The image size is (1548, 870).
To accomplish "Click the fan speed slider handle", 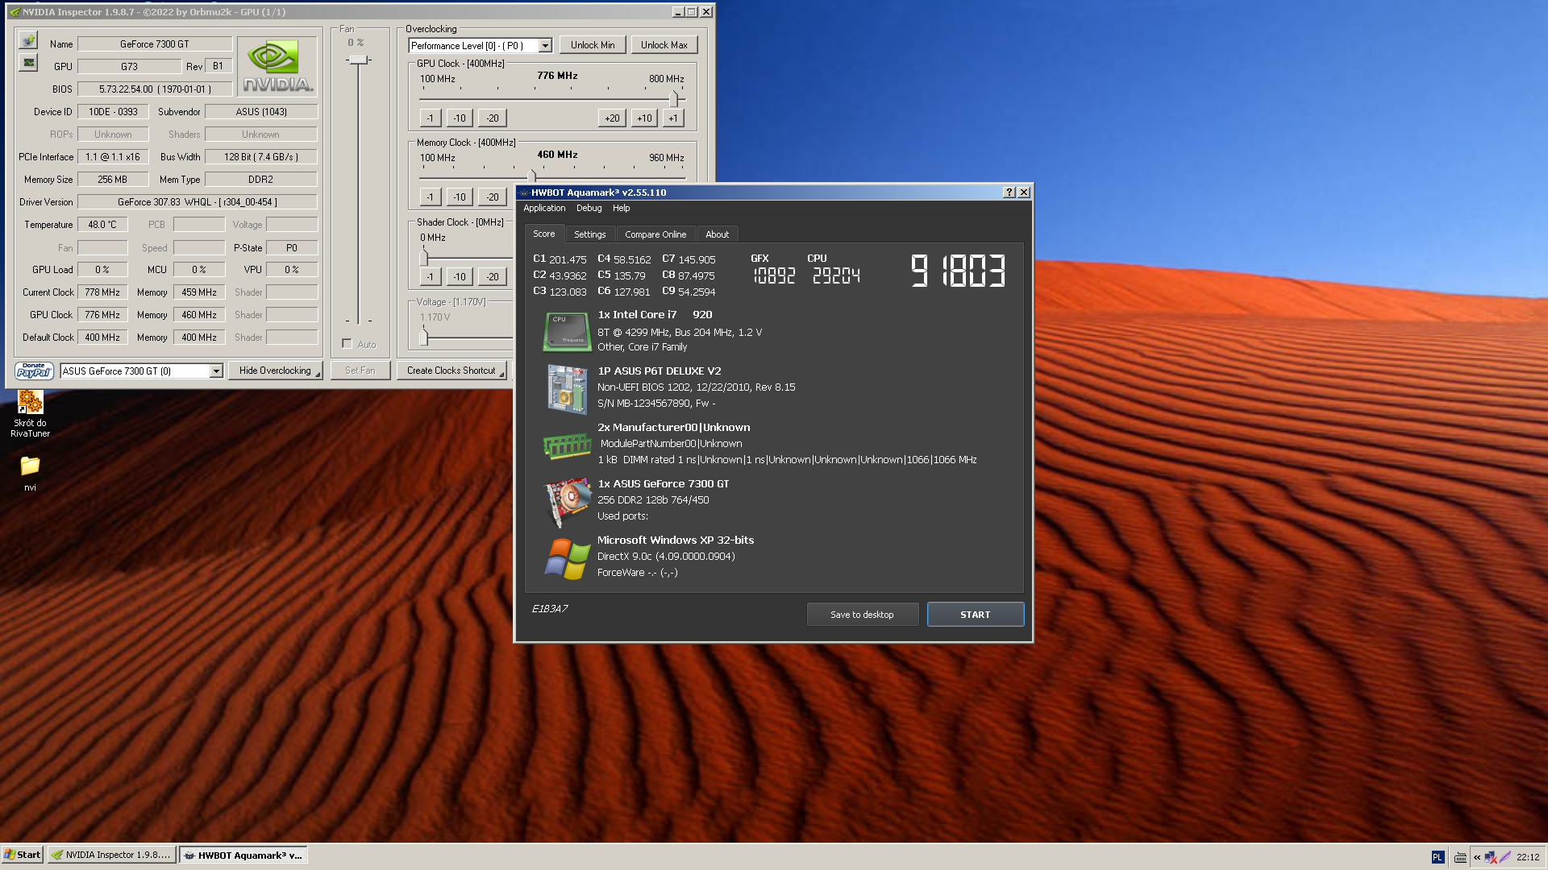I will click(x=359, y=60).
